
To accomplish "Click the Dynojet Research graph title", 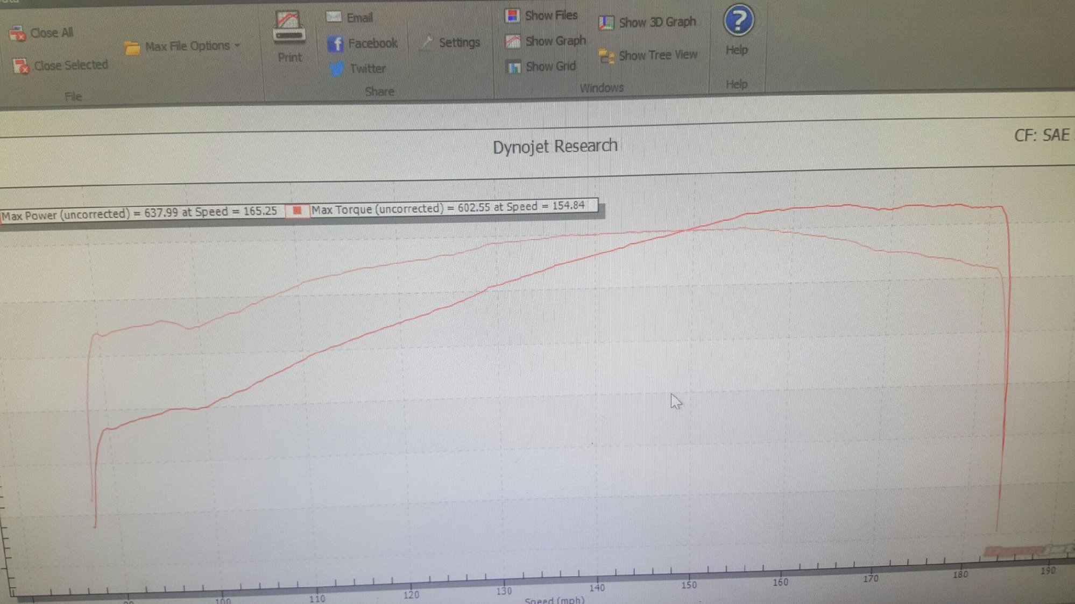I will (x=555, y=146).
